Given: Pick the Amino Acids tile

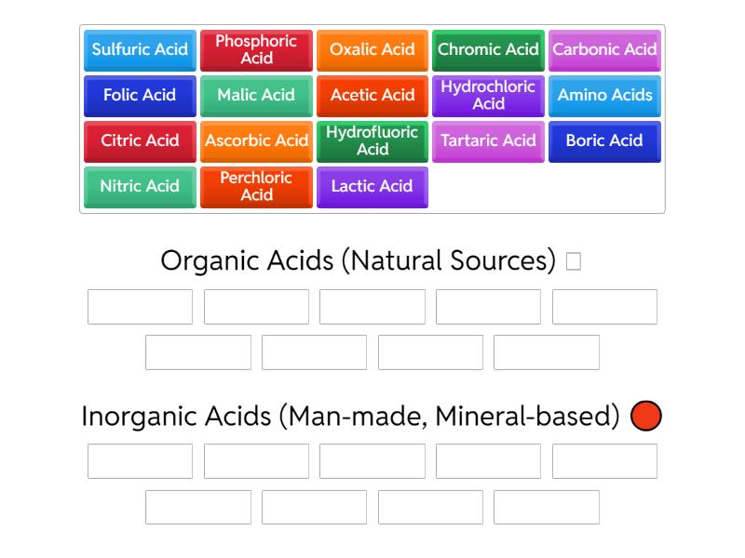Looking at the screenshot, I should tap(604, 96).
